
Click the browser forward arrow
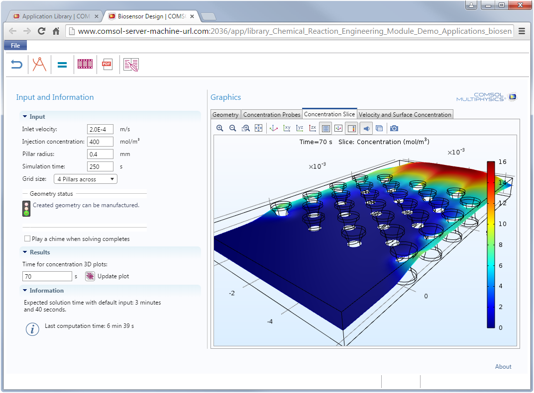click(27, 31)
